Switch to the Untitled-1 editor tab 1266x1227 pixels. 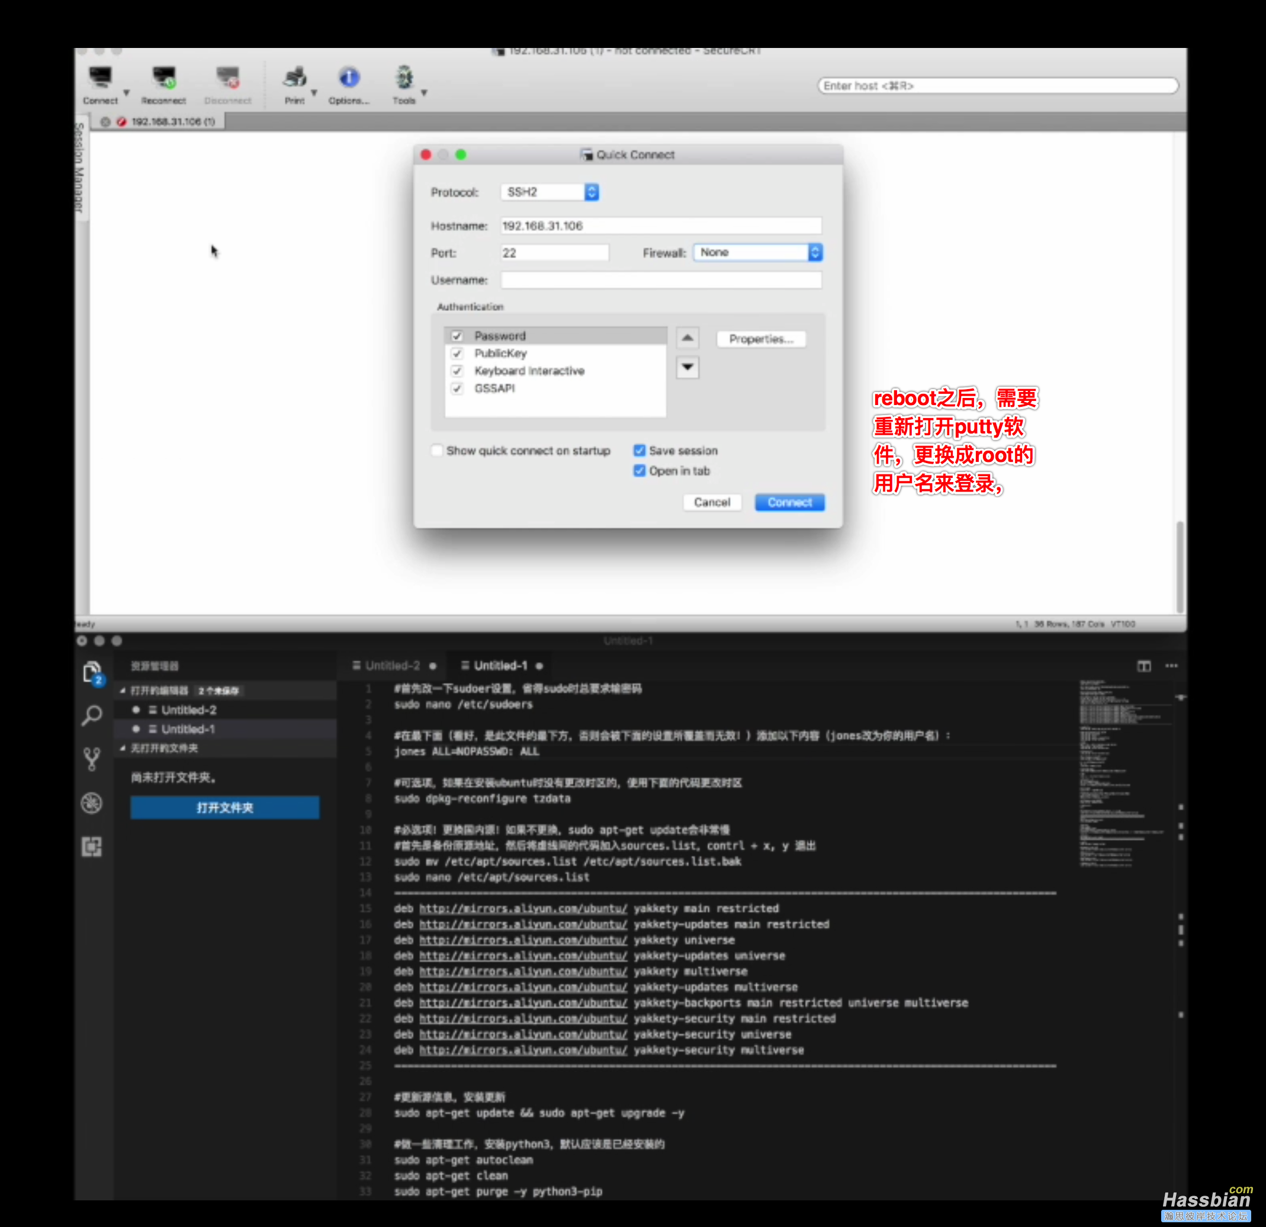click(500, 666)
